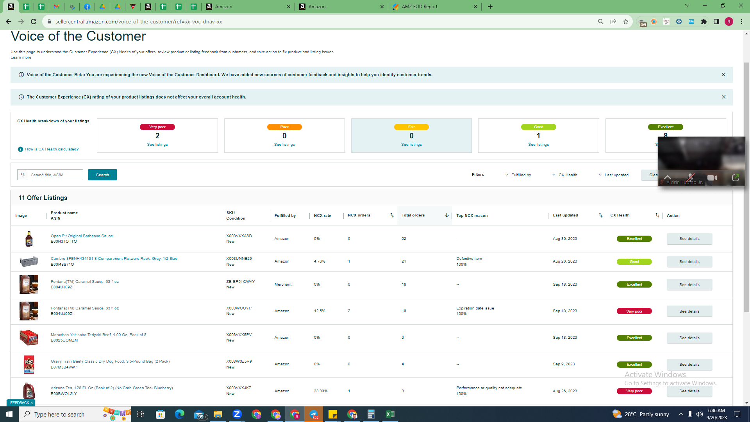750x422 pixels.
Task: Open the Fulfilled by filter dropdown
Action: (x=518, y=175)
